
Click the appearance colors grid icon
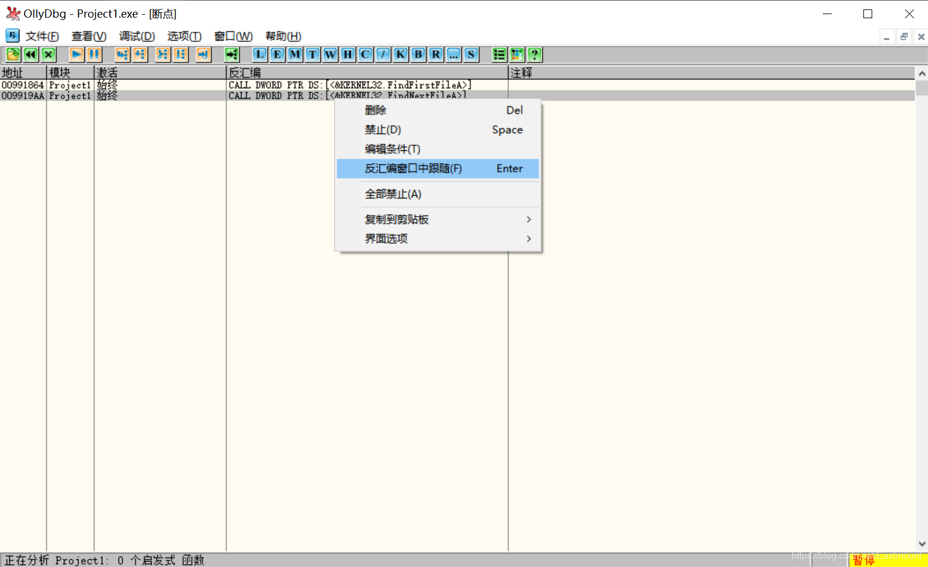point(517,55)
